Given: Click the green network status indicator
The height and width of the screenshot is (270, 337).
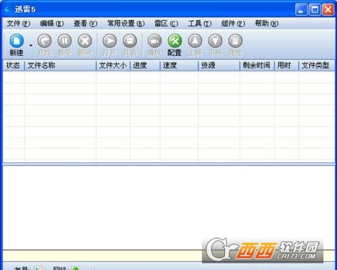Looking at the screenshot, I should click(76, 268).
